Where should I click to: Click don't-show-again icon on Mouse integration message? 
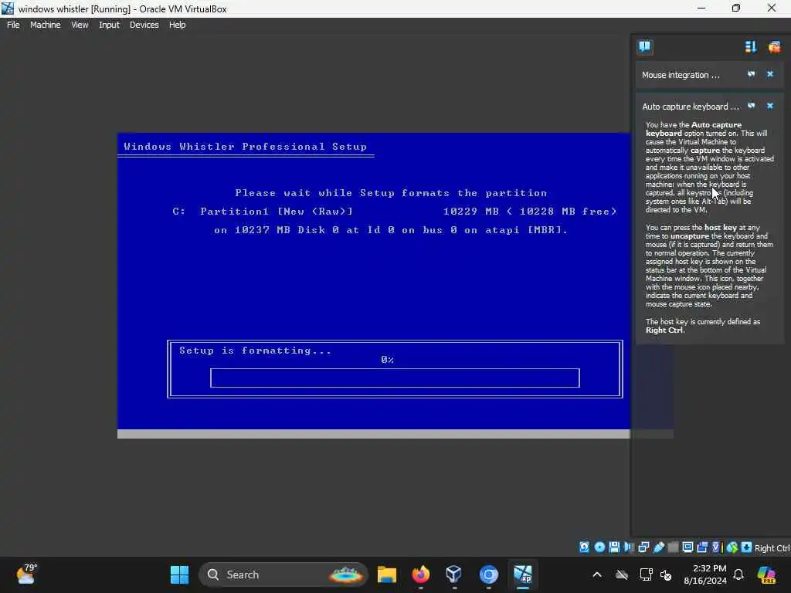[x=751, y=74]
